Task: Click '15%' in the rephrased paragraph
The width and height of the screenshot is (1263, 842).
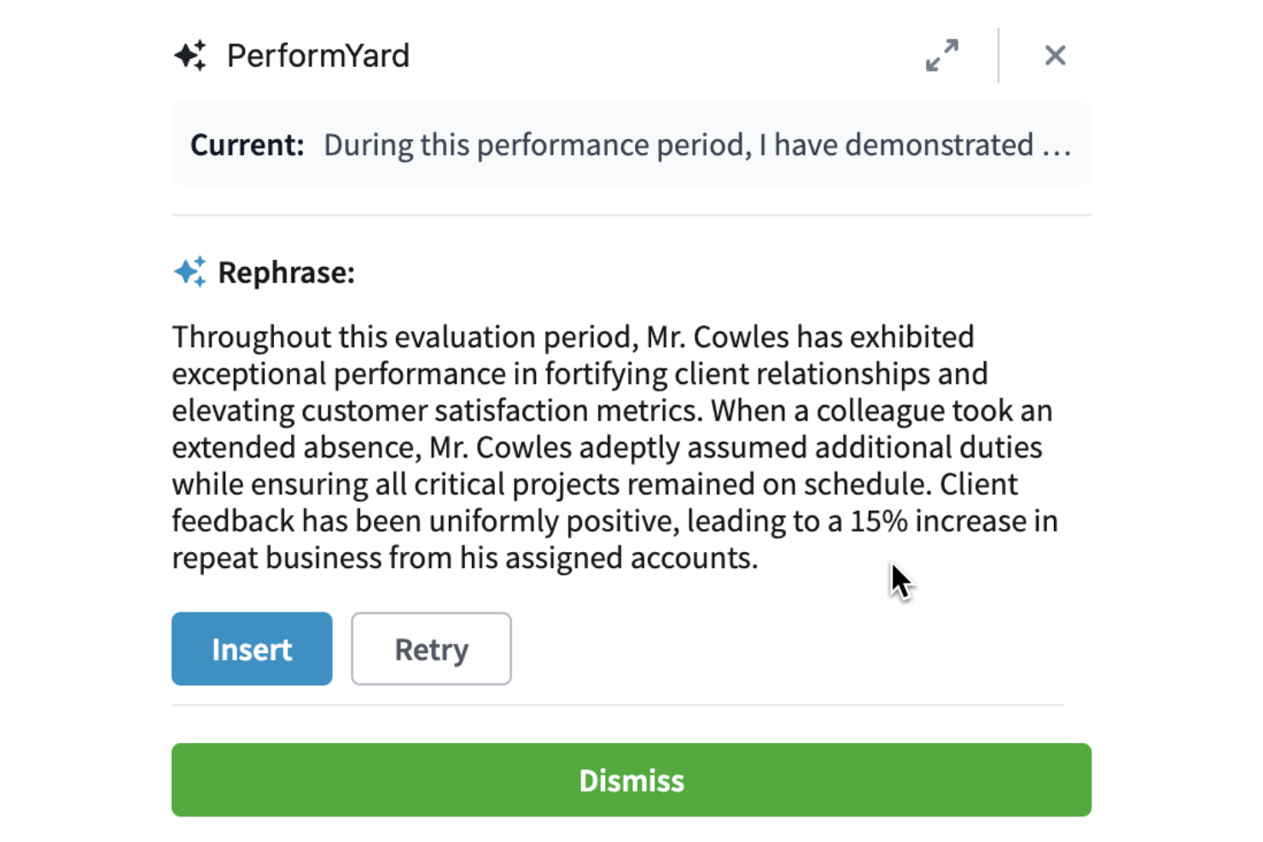Action: pos(878,521)
